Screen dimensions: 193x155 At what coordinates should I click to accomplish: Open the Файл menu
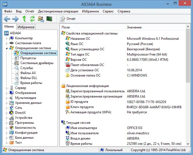pos(8,11)
